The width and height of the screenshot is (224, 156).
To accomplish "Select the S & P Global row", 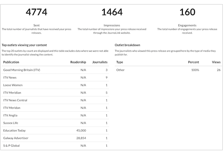I will [55, 146].
